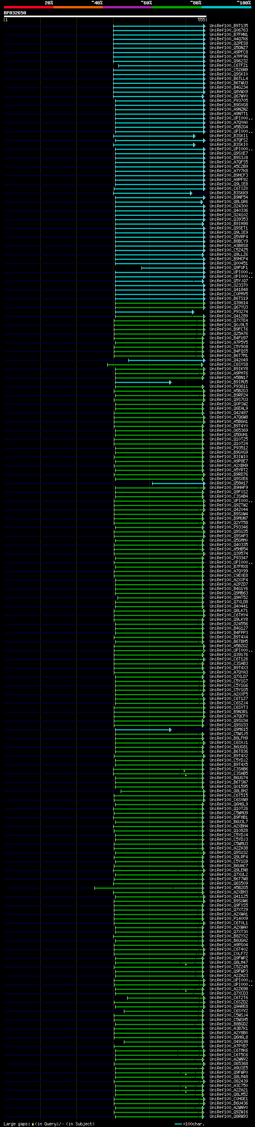Click the yellow gap marker under C3SAB6 bar
255x1127 pixels.
coord(184,770)
